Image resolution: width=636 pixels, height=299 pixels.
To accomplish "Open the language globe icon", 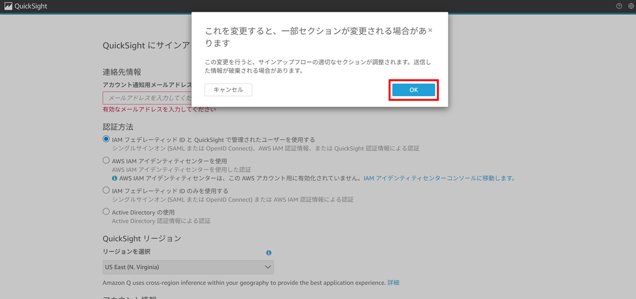I will (631, 6).
